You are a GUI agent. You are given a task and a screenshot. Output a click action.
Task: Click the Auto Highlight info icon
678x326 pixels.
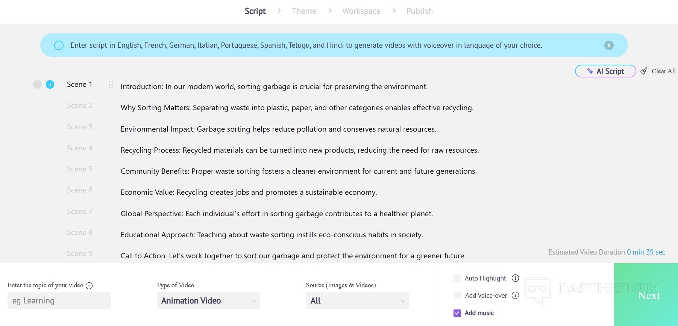pos(516,278)
